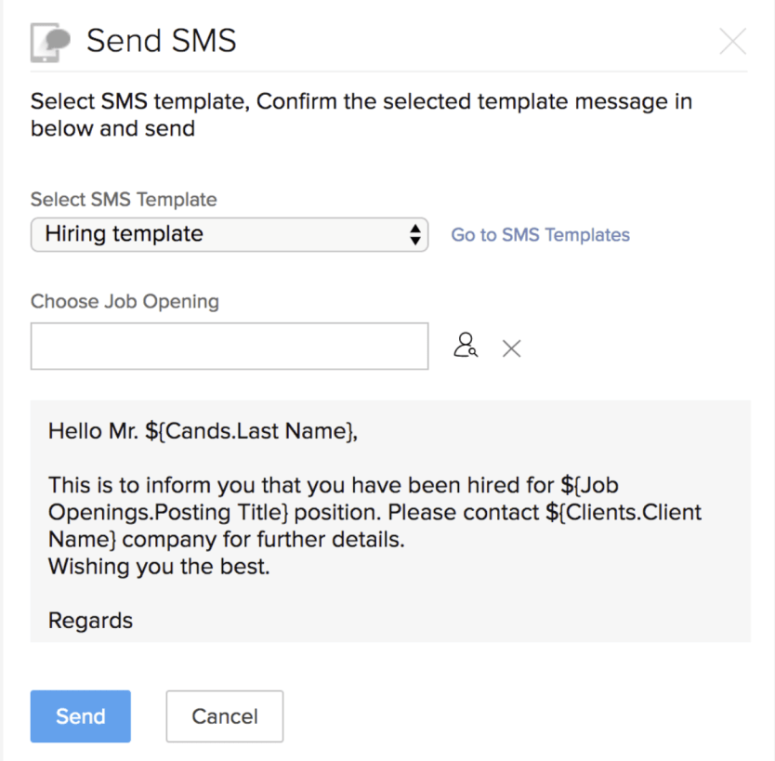
Task: Click the 'Select SMS Template' label
Action: click(x=124, y=200)
